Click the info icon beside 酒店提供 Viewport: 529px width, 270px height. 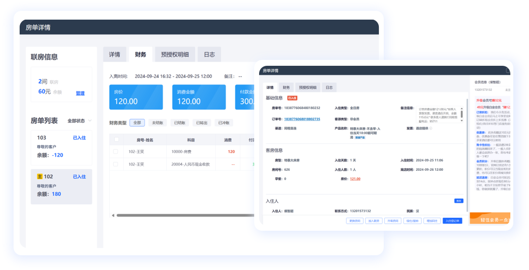coord(430,128)
